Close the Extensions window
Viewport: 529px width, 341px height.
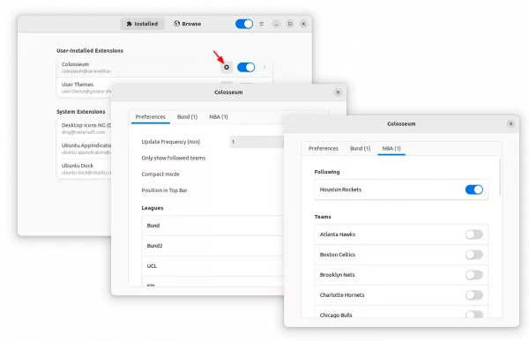[x=303, y=24]
